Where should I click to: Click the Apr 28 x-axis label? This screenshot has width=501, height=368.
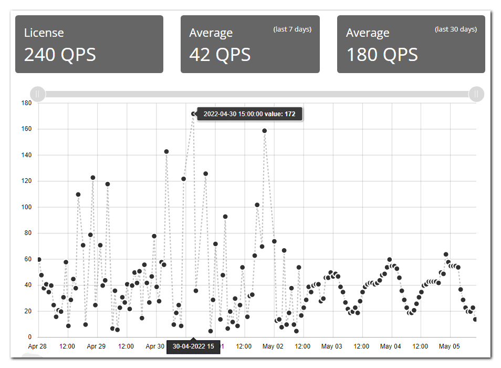click(x=37, y=346)
